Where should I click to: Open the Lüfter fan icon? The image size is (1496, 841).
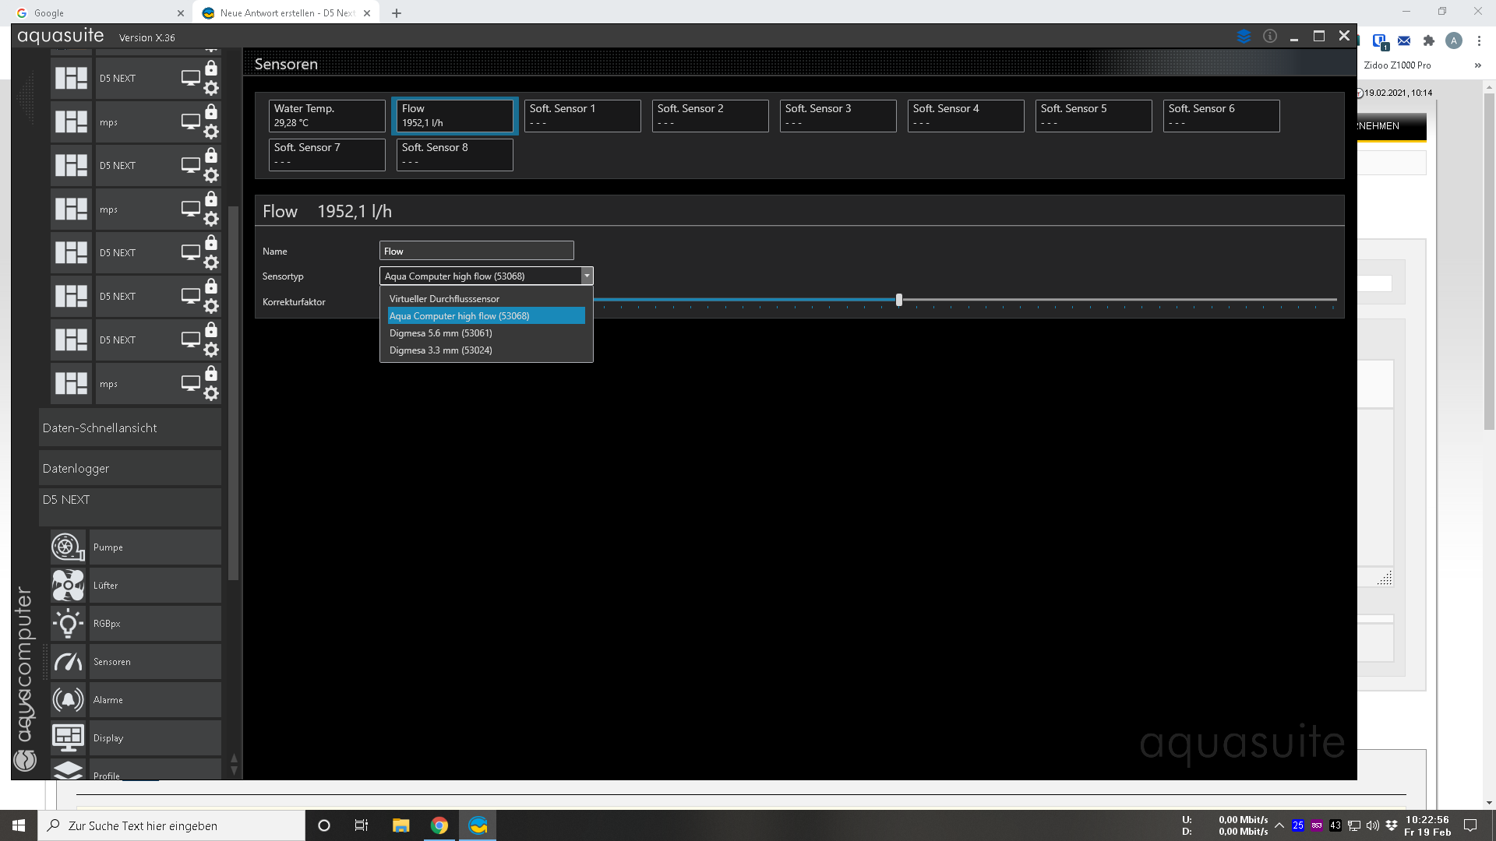point(68,586)
